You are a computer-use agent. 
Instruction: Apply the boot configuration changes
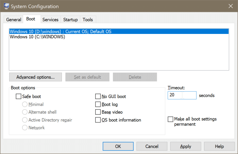coord(185,147)
